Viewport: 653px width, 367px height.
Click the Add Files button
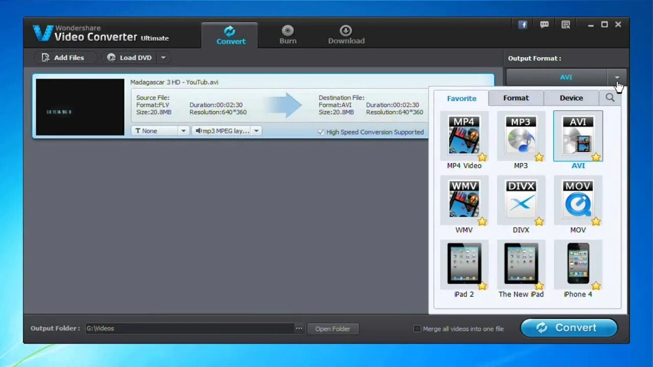[x=65, y=58]
